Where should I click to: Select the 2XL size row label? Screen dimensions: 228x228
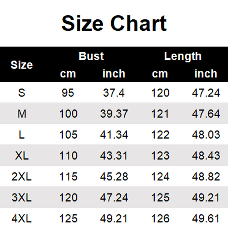coord(22,177)
